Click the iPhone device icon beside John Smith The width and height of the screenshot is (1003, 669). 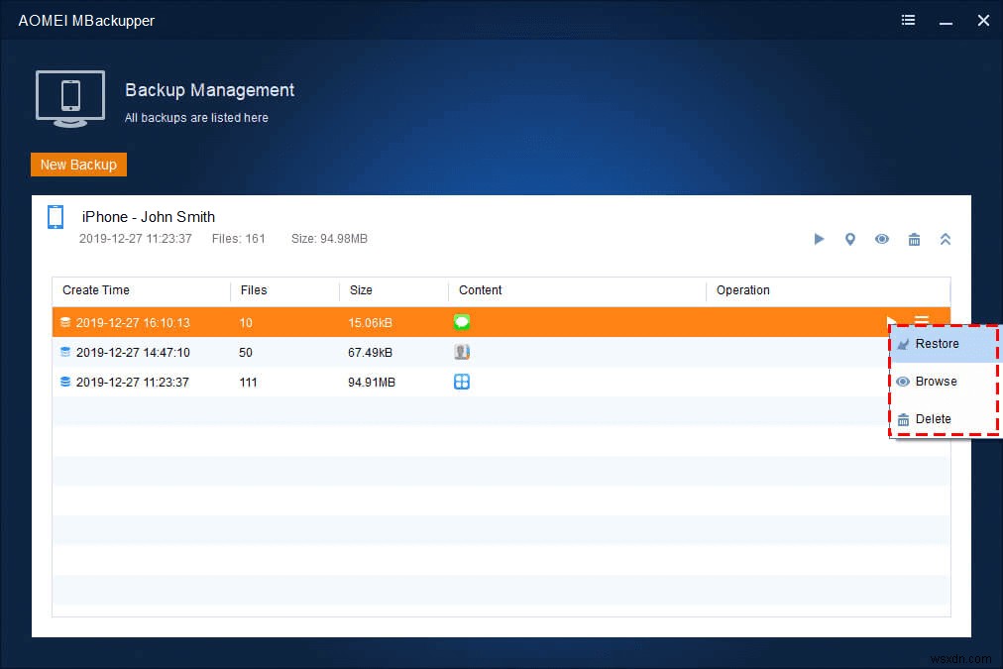pyautogui.click(x=56, y=218)
